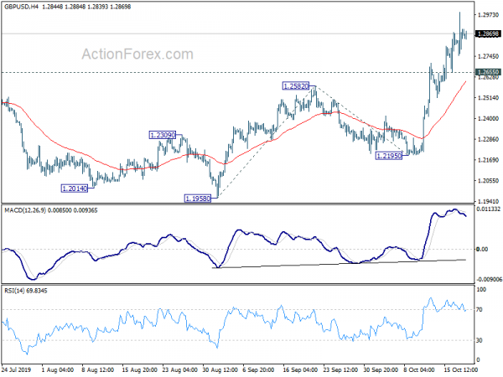The width and height of the screenshot is (503, 377).
Task: Click the 1.21950 price label
Action: click(x=388, y=156)
